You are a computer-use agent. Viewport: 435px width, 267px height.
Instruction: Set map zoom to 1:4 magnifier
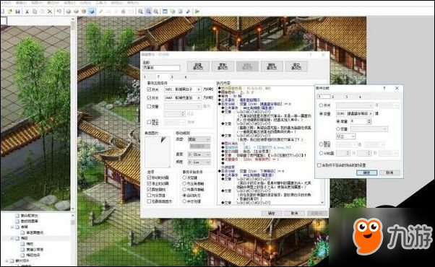[156, 12]
